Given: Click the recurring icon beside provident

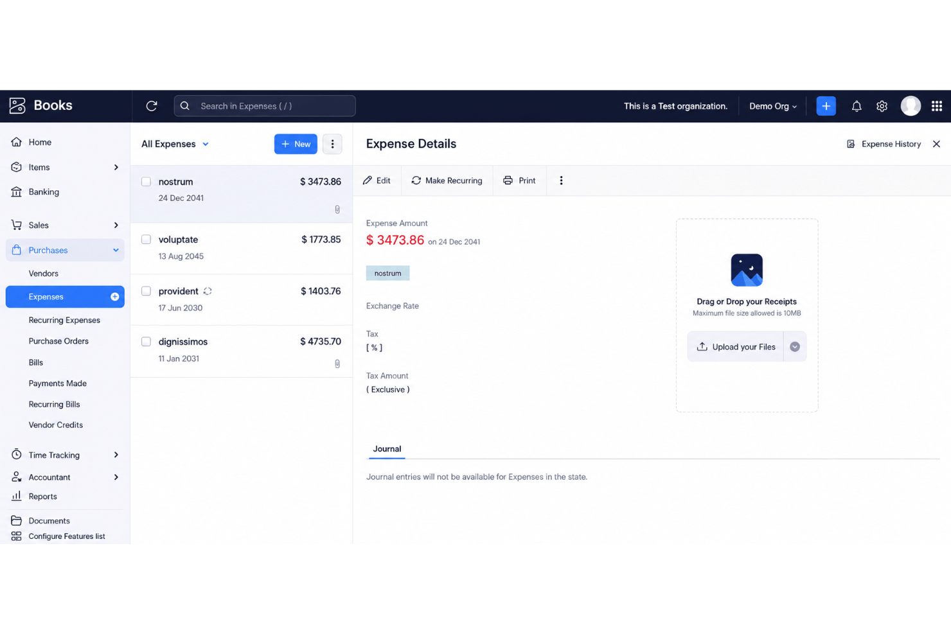Looking at the screenshot, I should [x=208, y=292].
